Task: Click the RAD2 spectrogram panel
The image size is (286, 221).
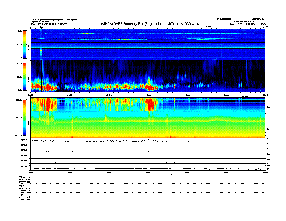Action: tap(148, 44)
